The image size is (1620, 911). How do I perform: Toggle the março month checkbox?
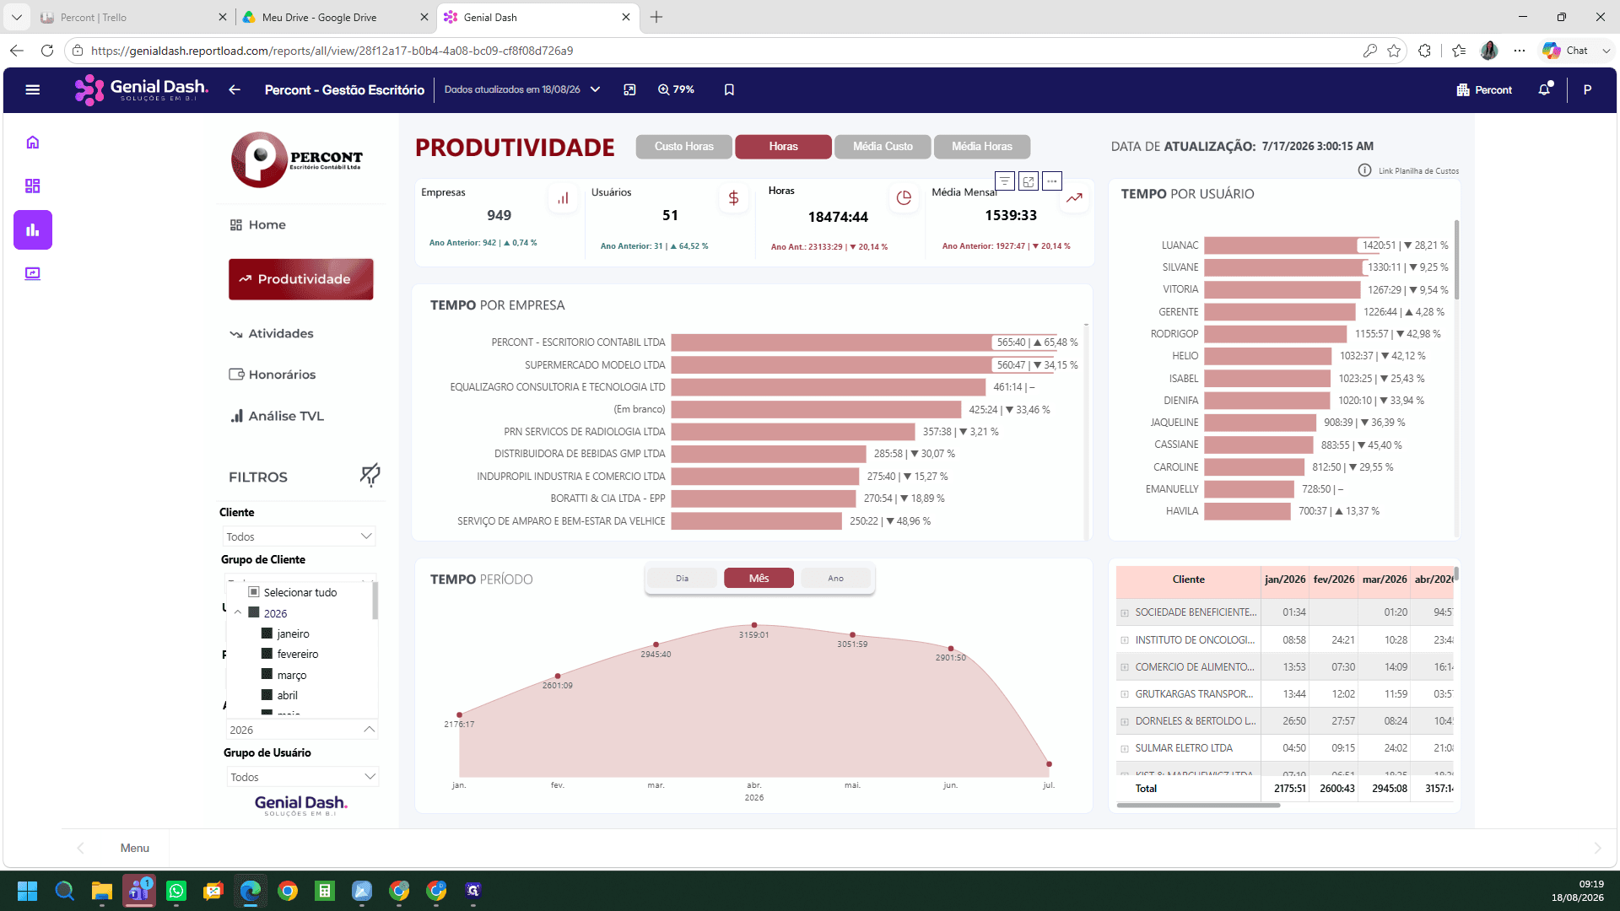(x=267, y=675)
